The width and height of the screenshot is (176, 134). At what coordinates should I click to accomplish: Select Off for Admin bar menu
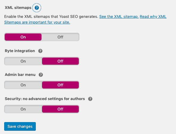coord(60,85)
